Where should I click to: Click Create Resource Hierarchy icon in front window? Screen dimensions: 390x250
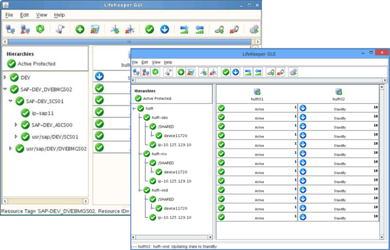181,72
